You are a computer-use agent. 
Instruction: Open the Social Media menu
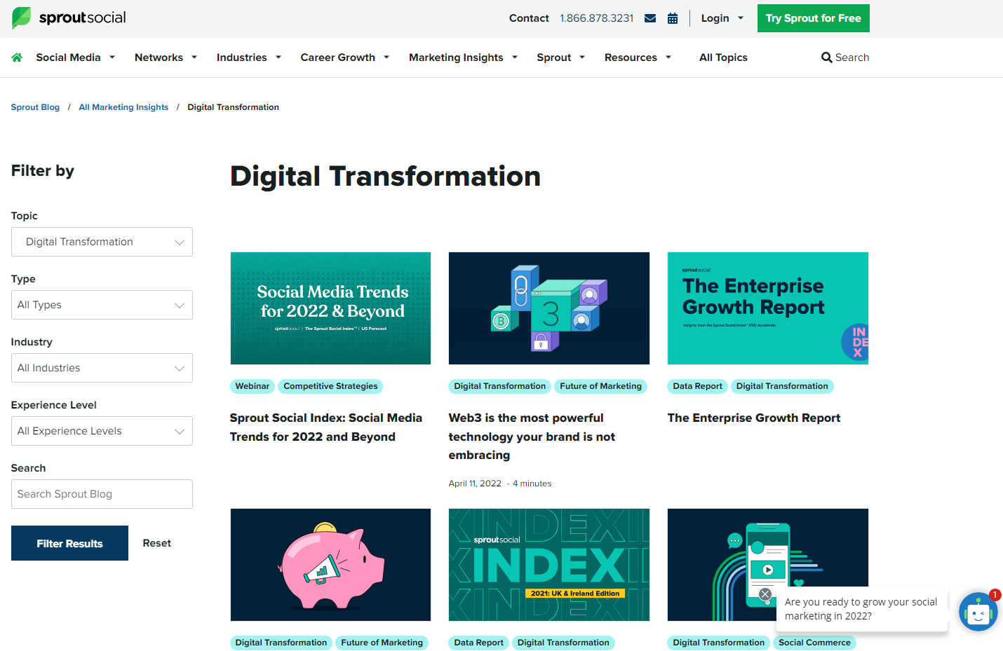[75, 57]
